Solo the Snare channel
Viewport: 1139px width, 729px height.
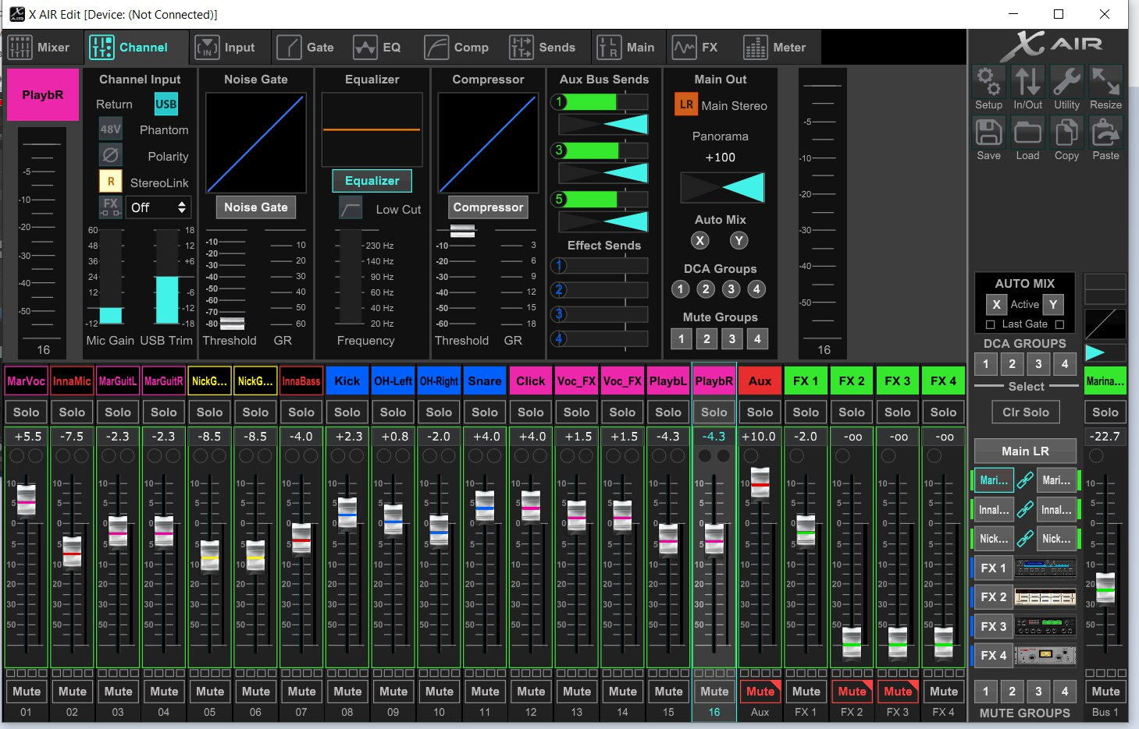click(485, 412)
